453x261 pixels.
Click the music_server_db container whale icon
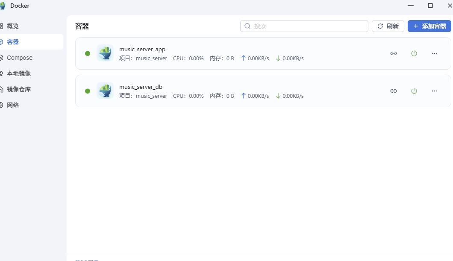[x=105, y=91]
